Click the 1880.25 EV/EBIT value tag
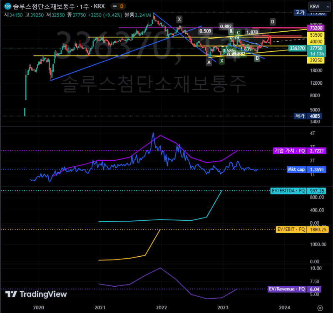 [x=318, y=230]
